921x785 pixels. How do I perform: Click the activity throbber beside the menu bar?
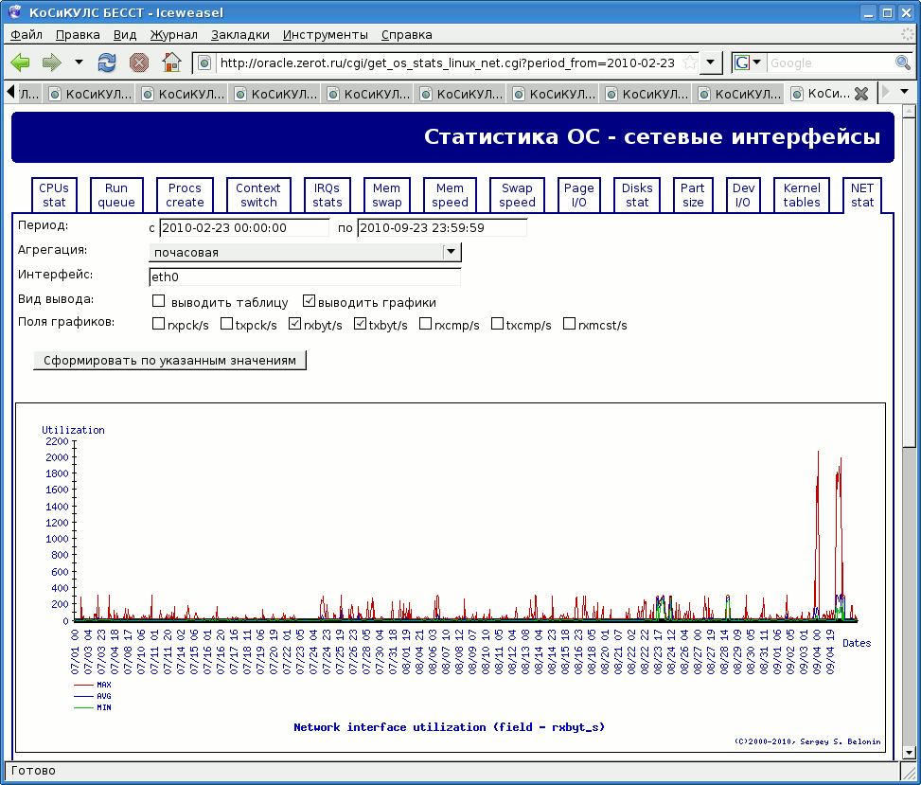[x=908, y=35]
